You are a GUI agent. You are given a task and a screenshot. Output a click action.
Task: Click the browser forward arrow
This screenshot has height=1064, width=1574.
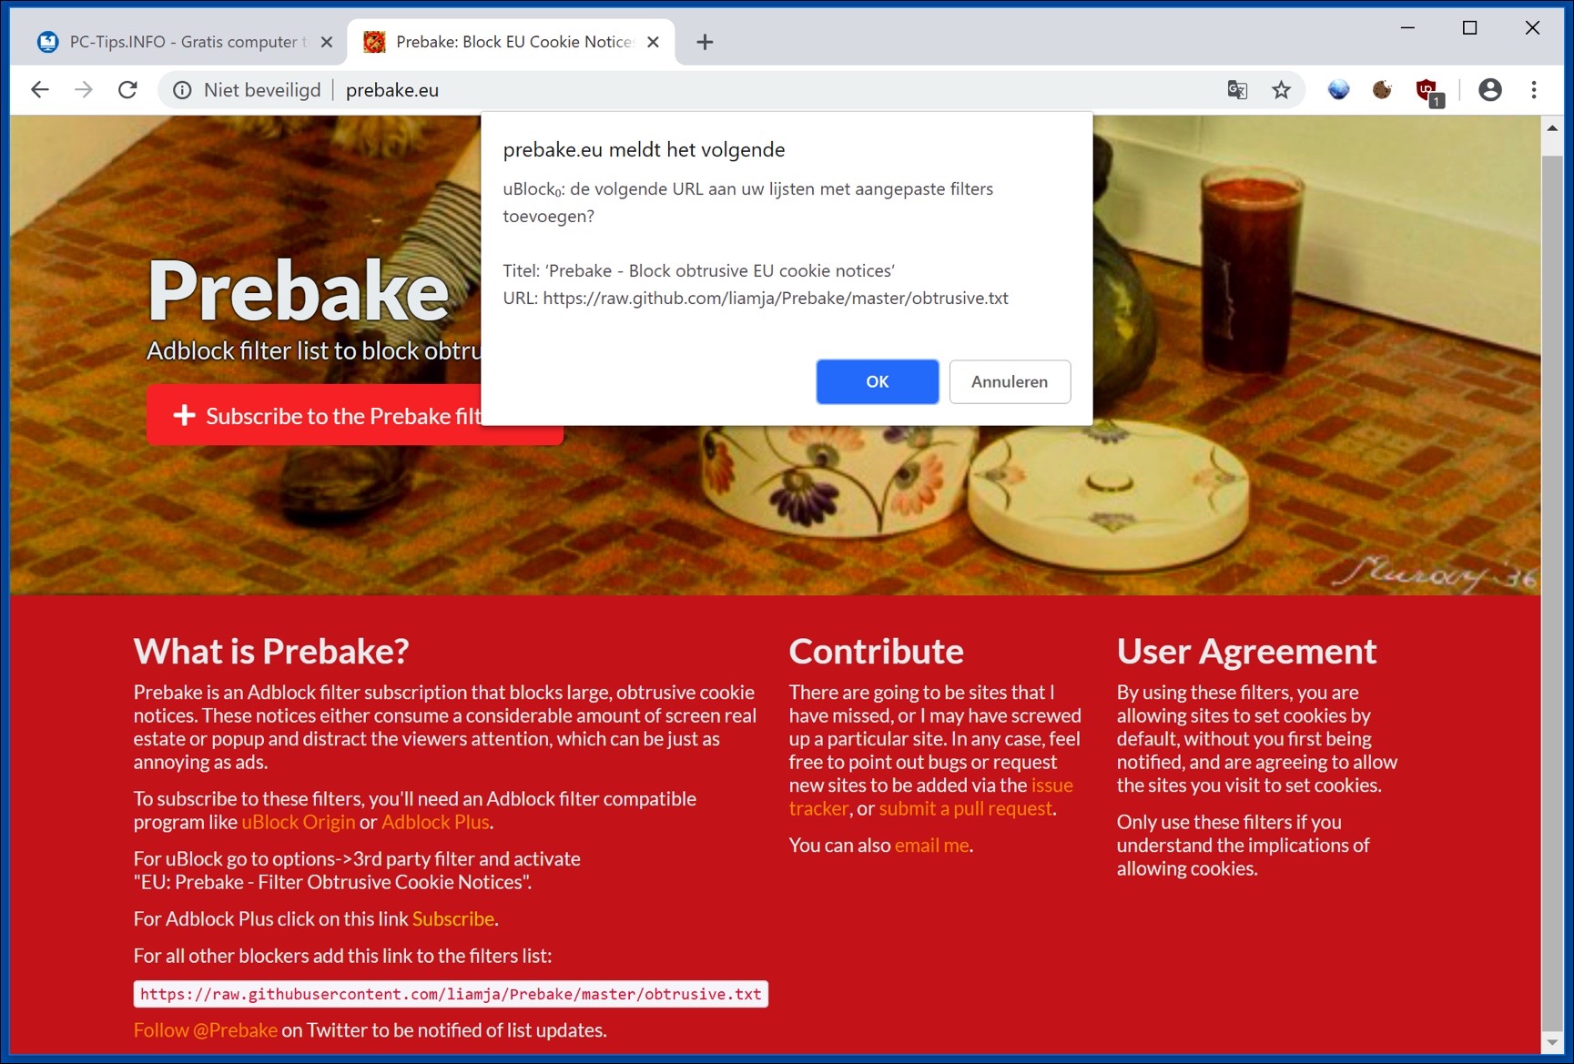point(84,89)
